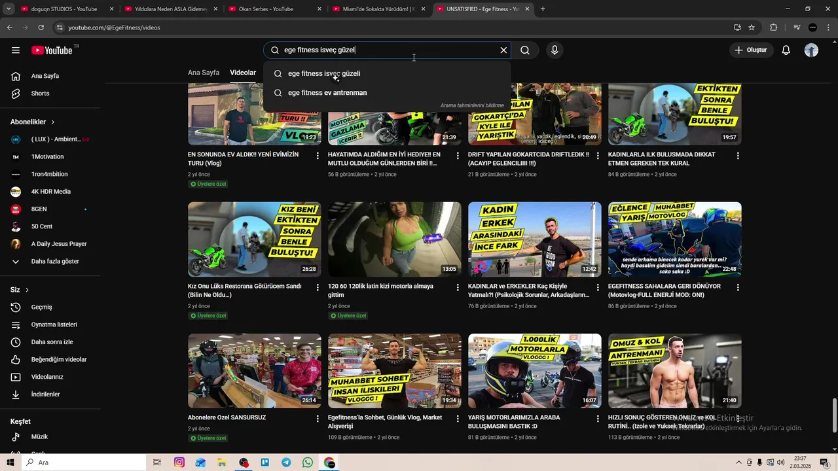The width and height of the screenshot is (838, 471).
Task: Open Instagram from the taskbar
Action: tap(179, 462)
